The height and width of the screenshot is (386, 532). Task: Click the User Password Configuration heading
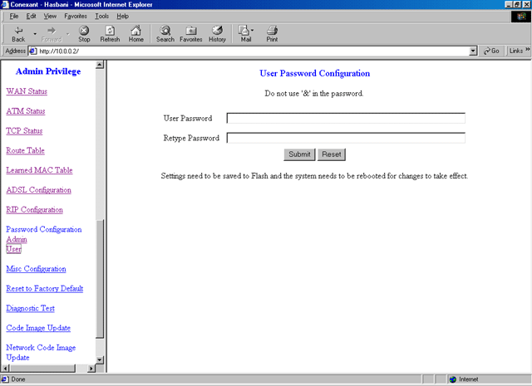click(x=314, y=73)
